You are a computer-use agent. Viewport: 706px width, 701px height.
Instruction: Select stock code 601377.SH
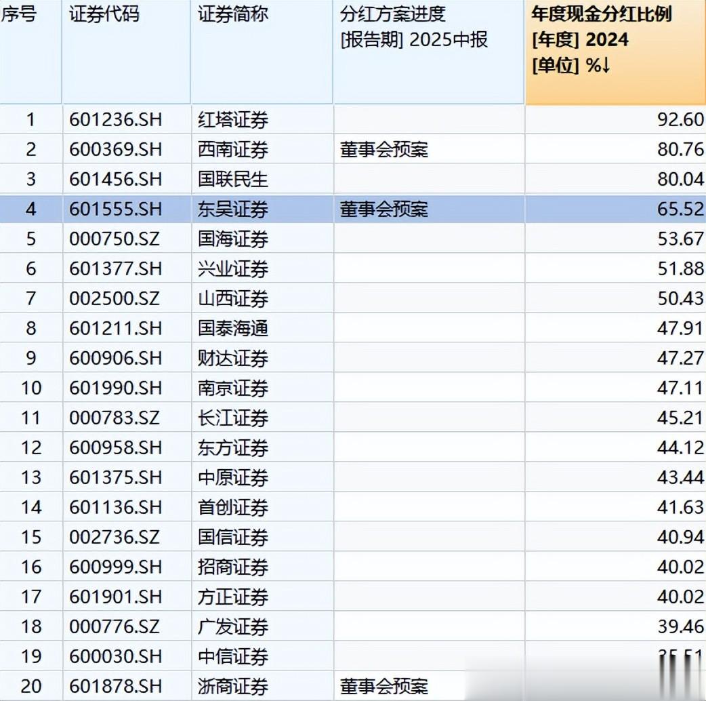[116, 269]
